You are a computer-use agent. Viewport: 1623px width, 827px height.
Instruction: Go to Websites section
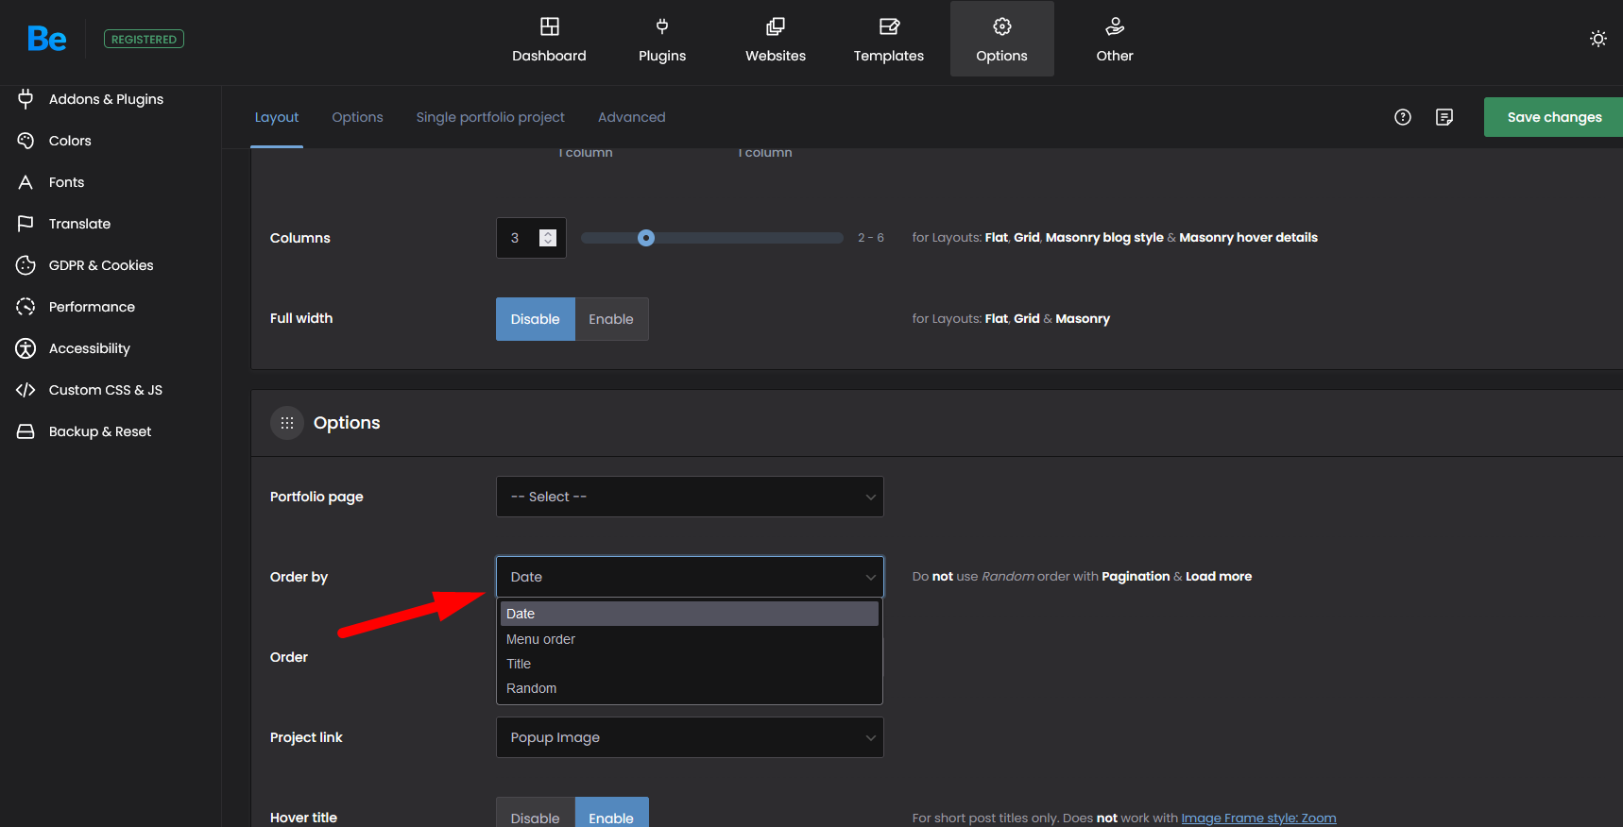(x=776, y=40)
